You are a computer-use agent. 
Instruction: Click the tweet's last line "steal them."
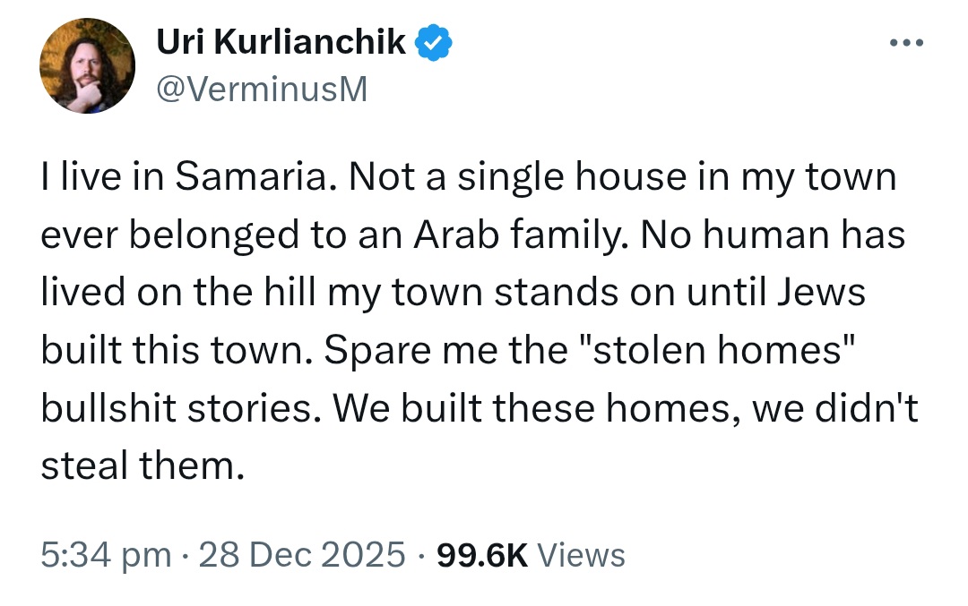143,465
